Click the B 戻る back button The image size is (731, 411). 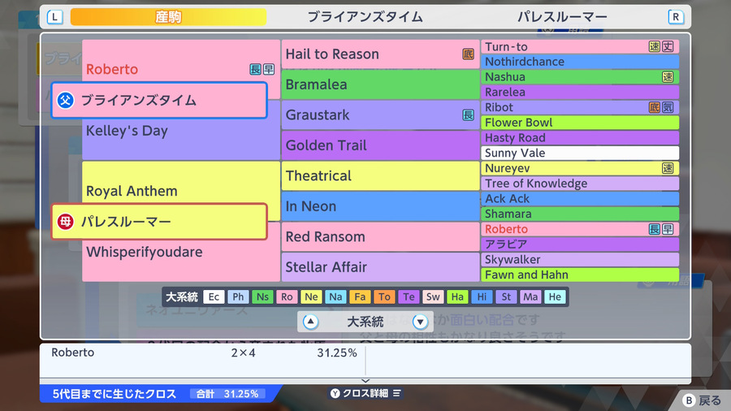point(702,400)
